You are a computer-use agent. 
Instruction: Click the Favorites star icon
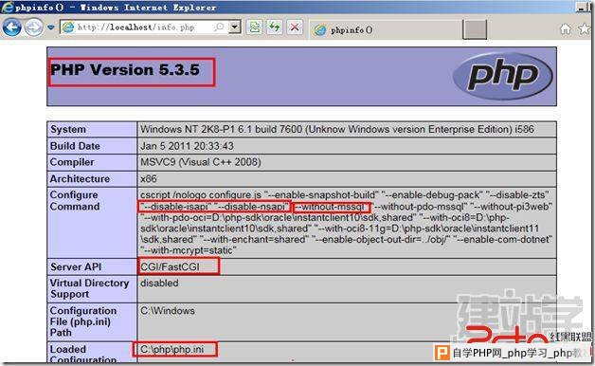(585, 28)
